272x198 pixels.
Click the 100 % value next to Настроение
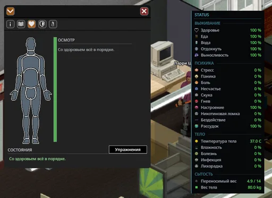pos(256,107)
